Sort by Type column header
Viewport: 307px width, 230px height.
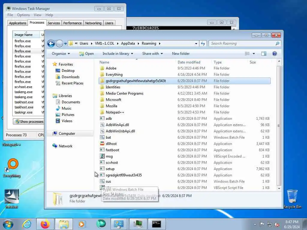tap(218, 62)
